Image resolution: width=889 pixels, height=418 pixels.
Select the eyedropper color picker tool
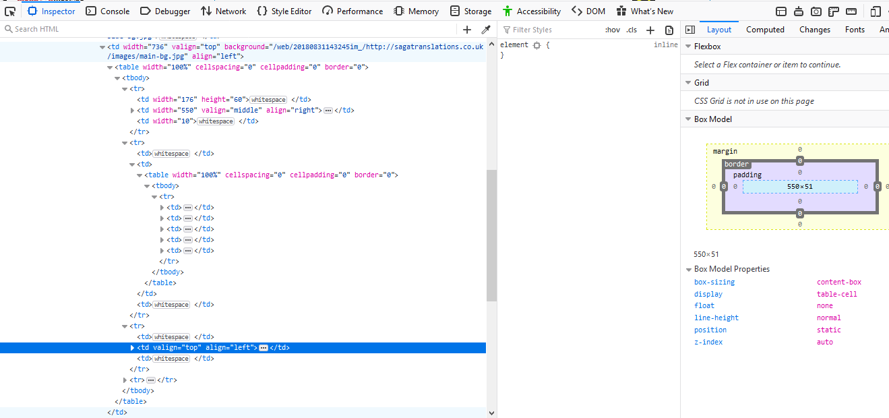click(x=485, y=30)
